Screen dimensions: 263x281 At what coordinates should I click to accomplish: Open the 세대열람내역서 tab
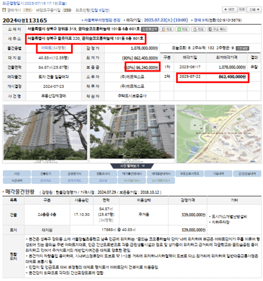[x=161, y=173]
